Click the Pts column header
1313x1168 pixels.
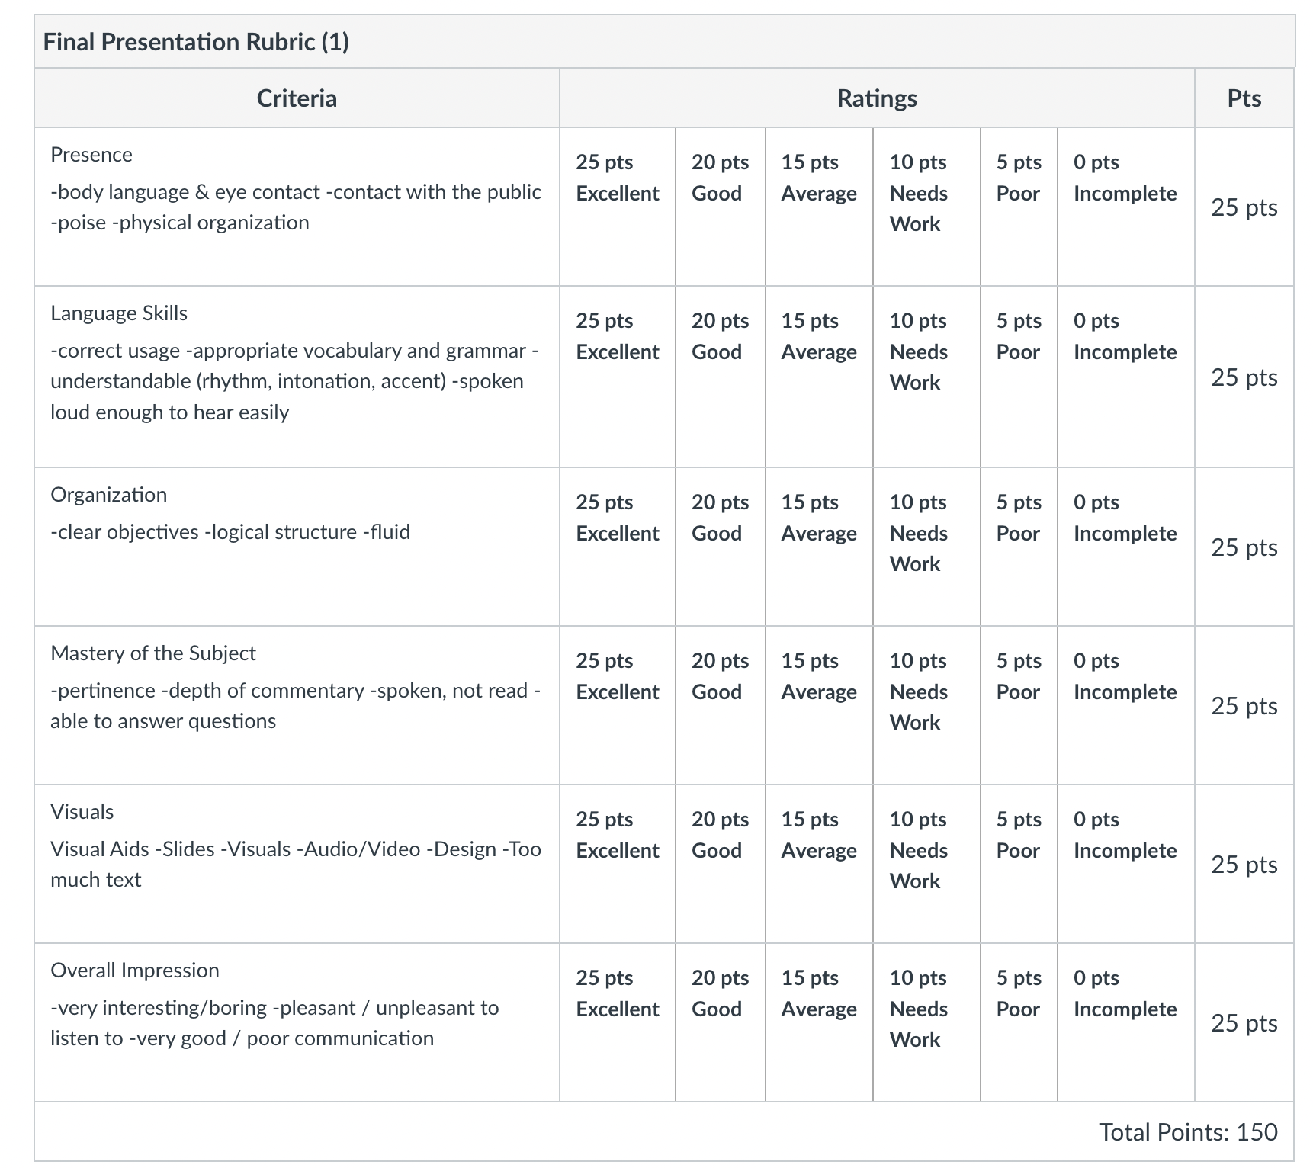pos(1244,98)
